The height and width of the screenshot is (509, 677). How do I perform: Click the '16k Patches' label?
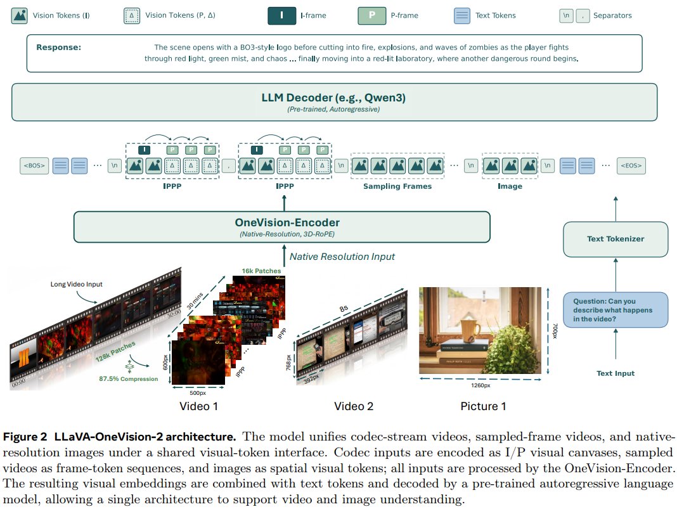(261, 271)
